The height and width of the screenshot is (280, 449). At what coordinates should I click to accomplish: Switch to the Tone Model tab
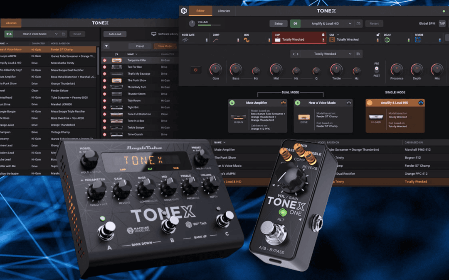click(x=163, y=46)
